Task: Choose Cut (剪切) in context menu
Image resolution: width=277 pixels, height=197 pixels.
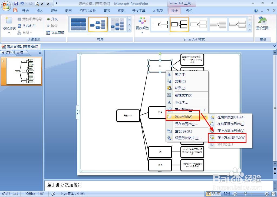Action: pos(187,75)
